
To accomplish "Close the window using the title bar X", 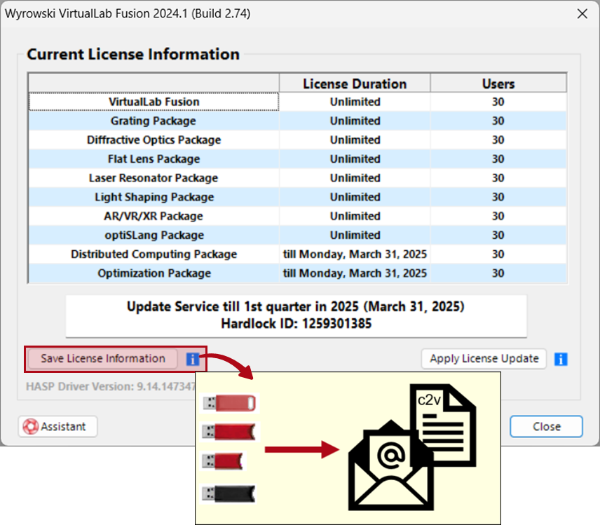I will [582, 14].
